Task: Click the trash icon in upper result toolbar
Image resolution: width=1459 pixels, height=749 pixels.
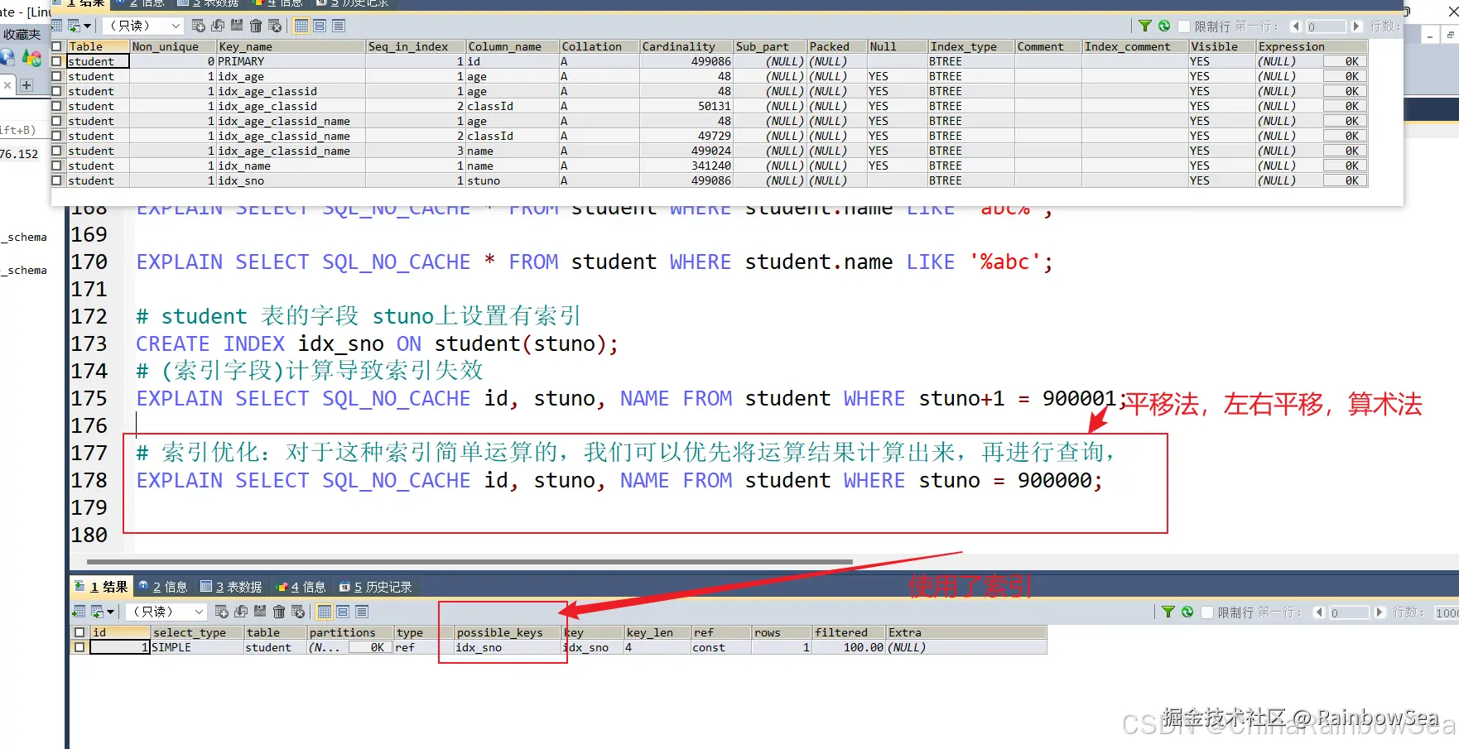Action: pos(256,26)
